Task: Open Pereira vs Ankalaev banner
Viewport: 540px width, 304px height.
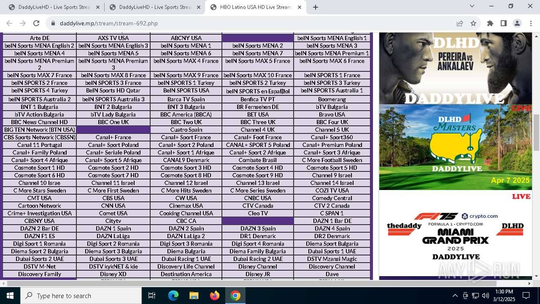Action: (x=455, y=68)
